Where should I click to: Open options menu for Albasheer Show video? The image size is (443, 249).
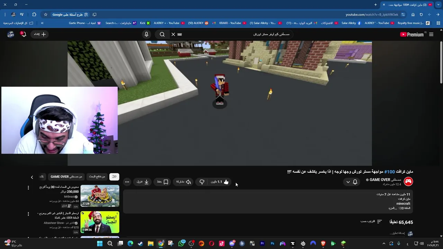[x=28, y=214]
